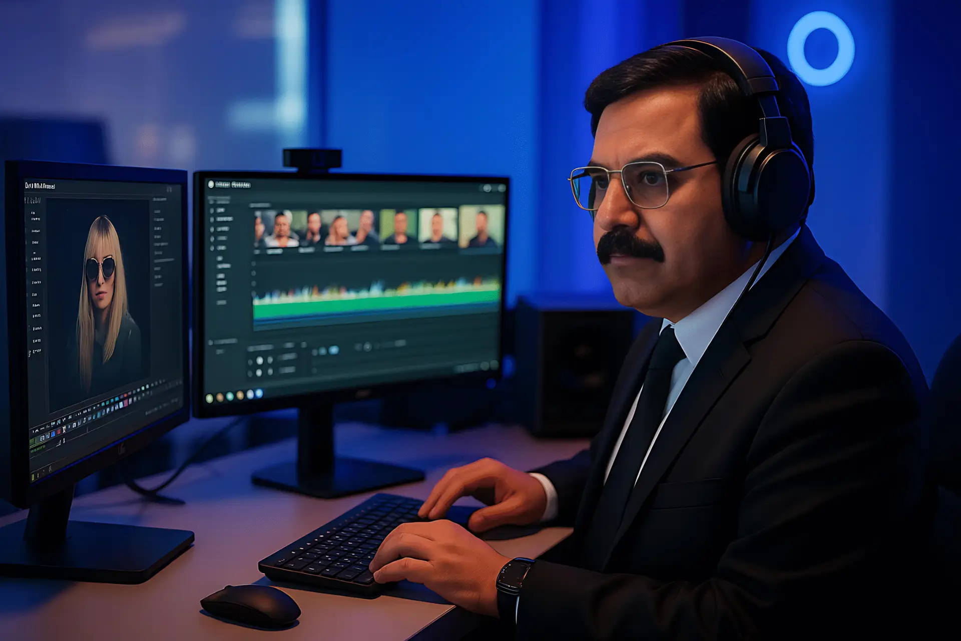
Task: Click the green circle icon in the taskbar
Action: 210,398
